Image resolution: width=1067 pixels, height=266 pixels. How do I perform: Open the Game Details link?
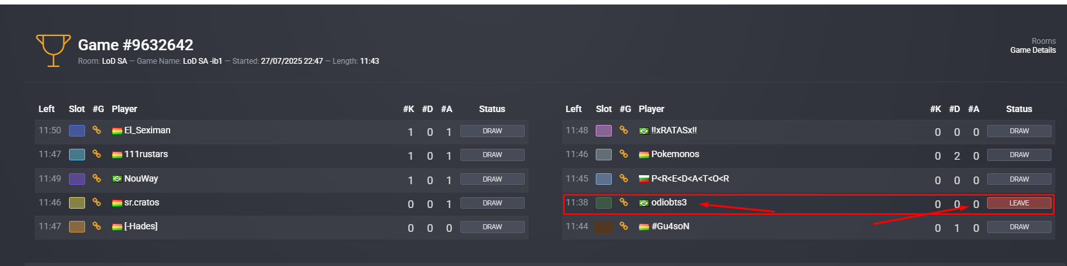click(1033, 50)
